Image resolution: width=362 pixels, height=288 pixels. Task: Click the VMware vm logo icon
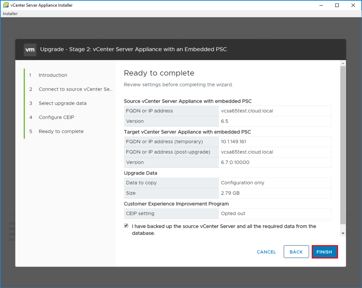30,50
